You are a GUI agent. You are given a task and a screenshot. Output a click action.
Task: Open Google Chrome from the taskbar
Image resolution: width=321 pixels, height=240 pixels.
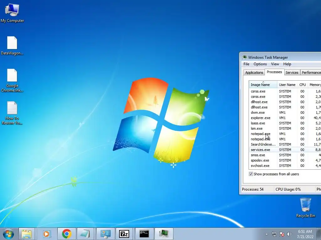click(66, 234)
